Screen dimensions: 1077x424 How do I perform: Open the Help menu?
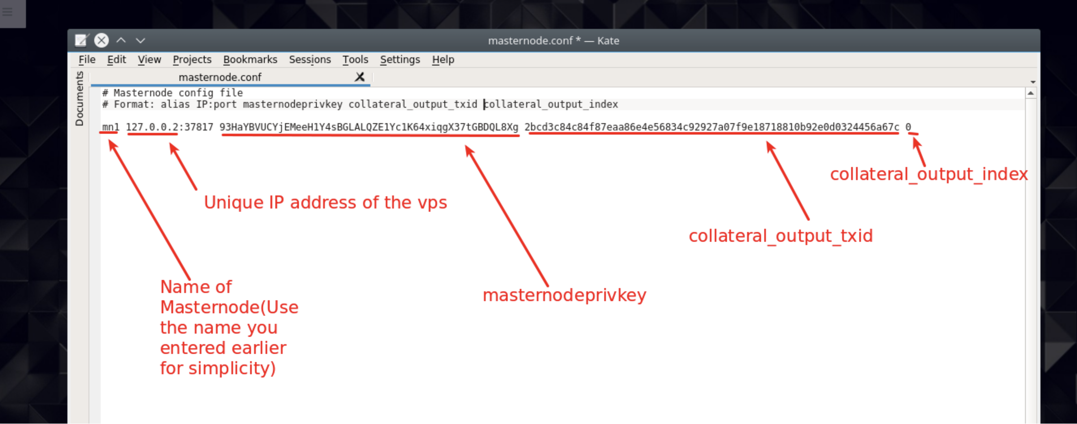point(443,60)
